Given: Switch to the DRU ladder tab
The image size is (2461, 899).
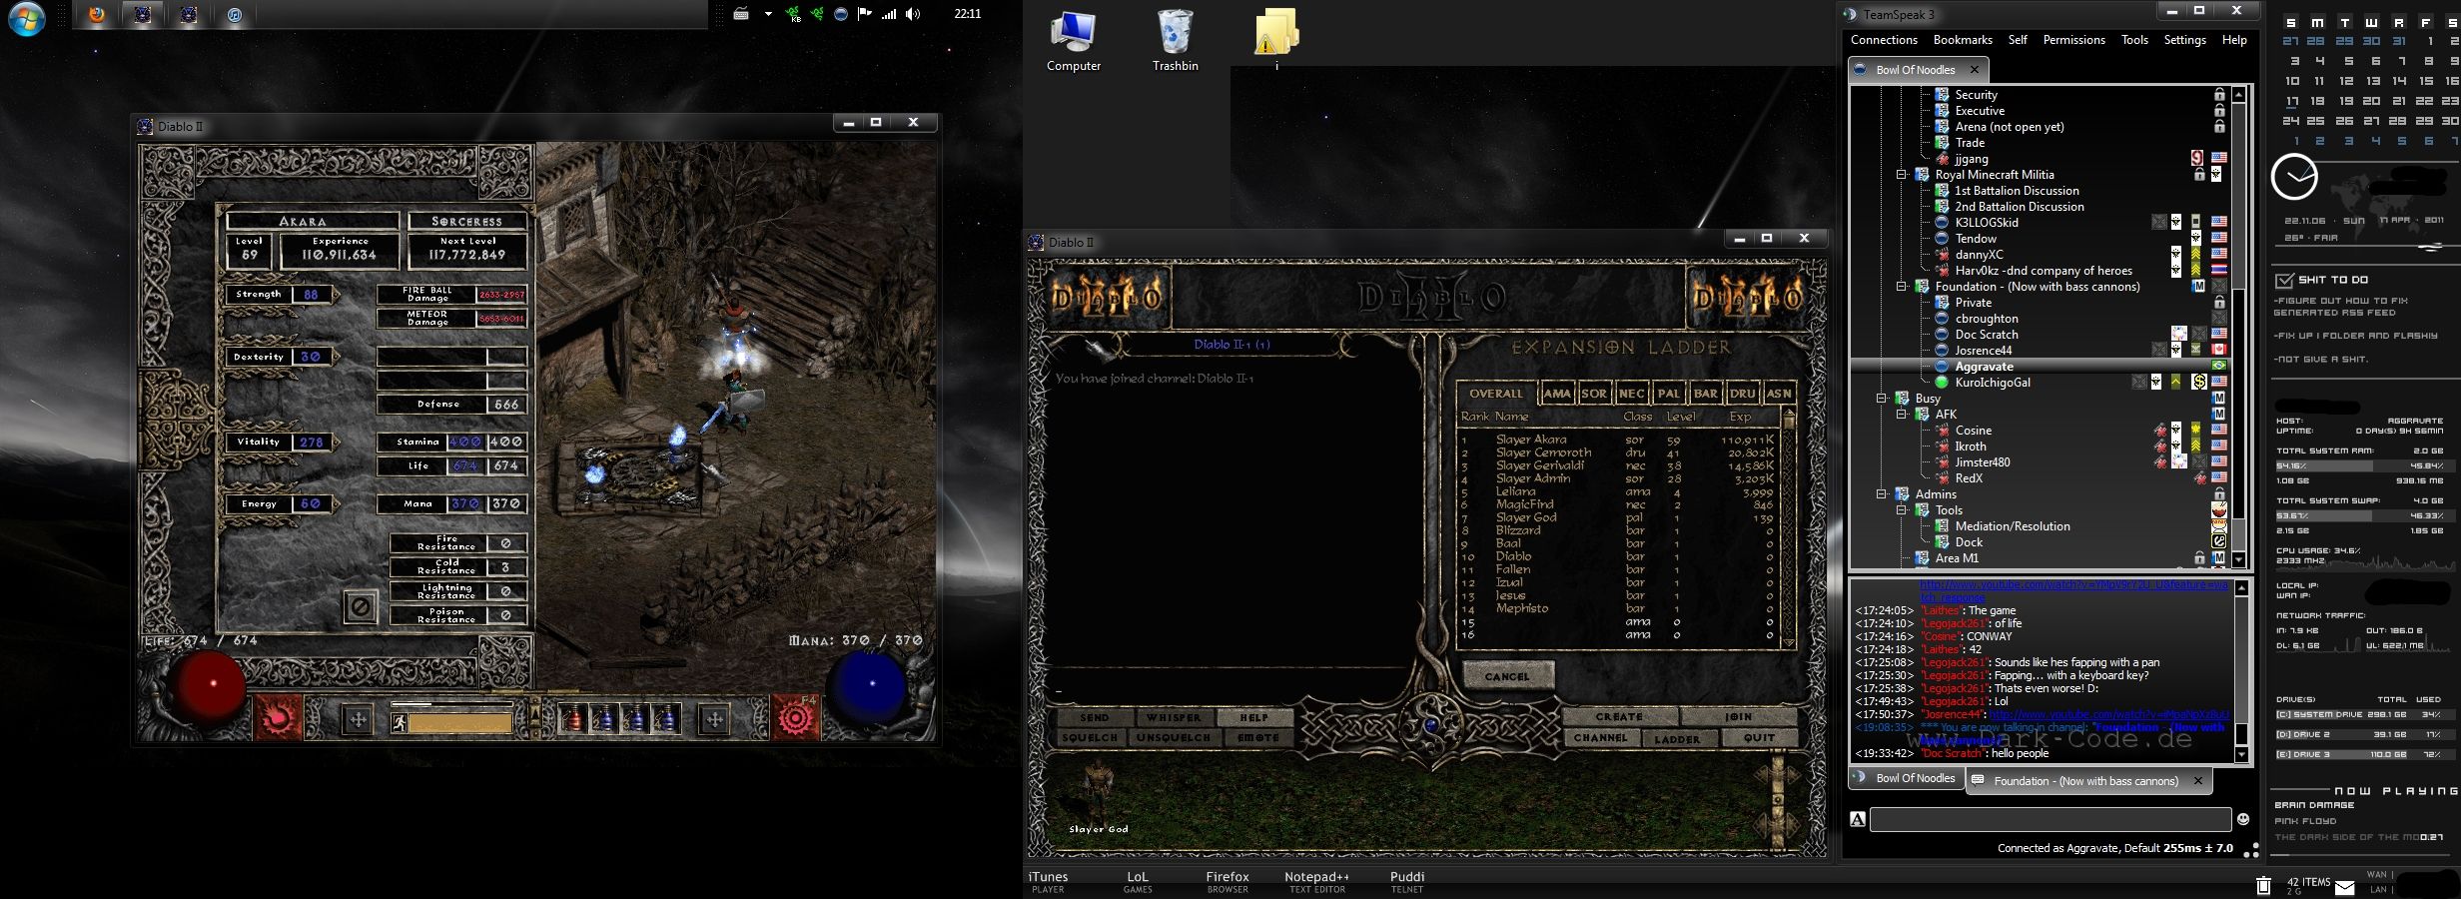Looking at the screenshot, I should (x=1743, y=394).
